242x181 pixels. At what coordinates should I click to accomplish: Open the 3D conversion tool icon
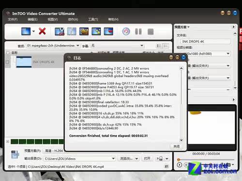tap(84, 31)
